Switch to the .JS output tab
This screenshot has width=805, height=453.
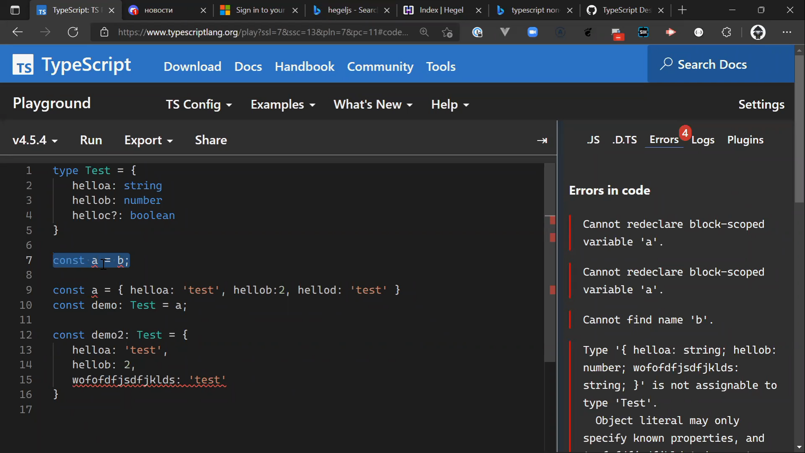point(593,140)
